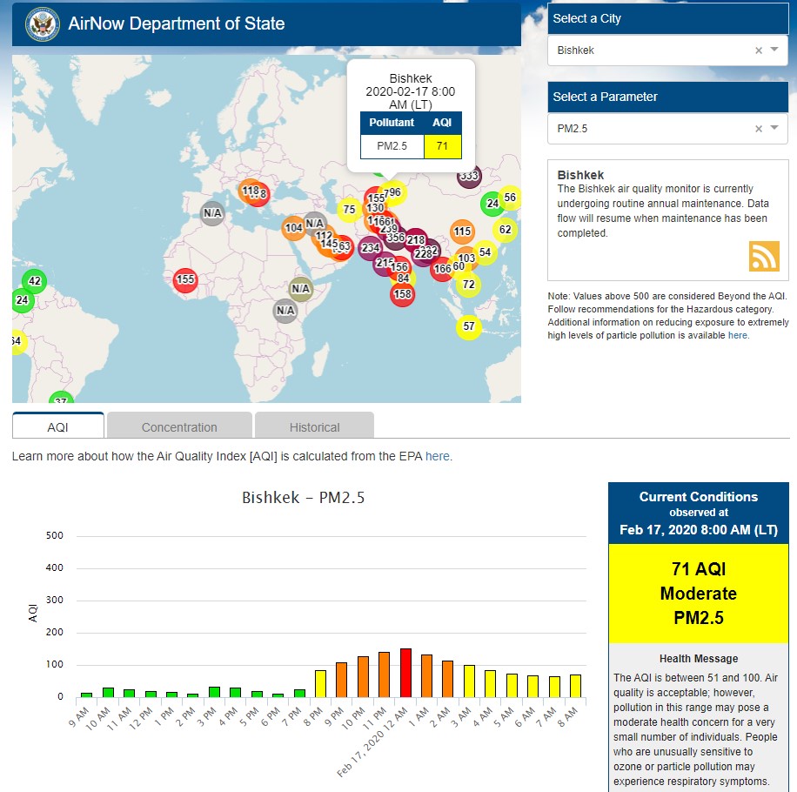Viewport: 797px width, 792px height.
Task: Click the maroon 333 map marker
Action: (469, 176)
